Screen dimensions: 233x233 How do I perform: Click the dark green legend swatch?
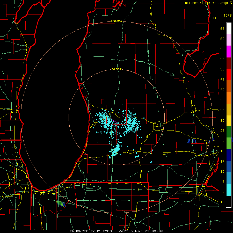coord(229,132)
